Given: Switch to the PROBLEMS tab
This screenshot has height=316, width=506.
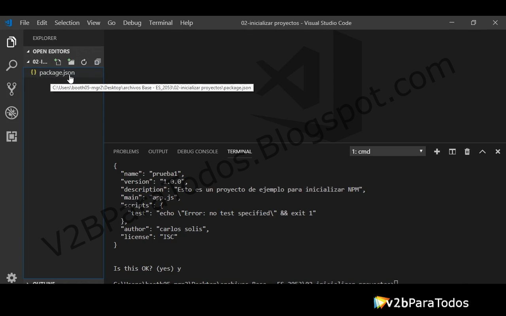Looking at the screenshot, I should coord(126,151).
